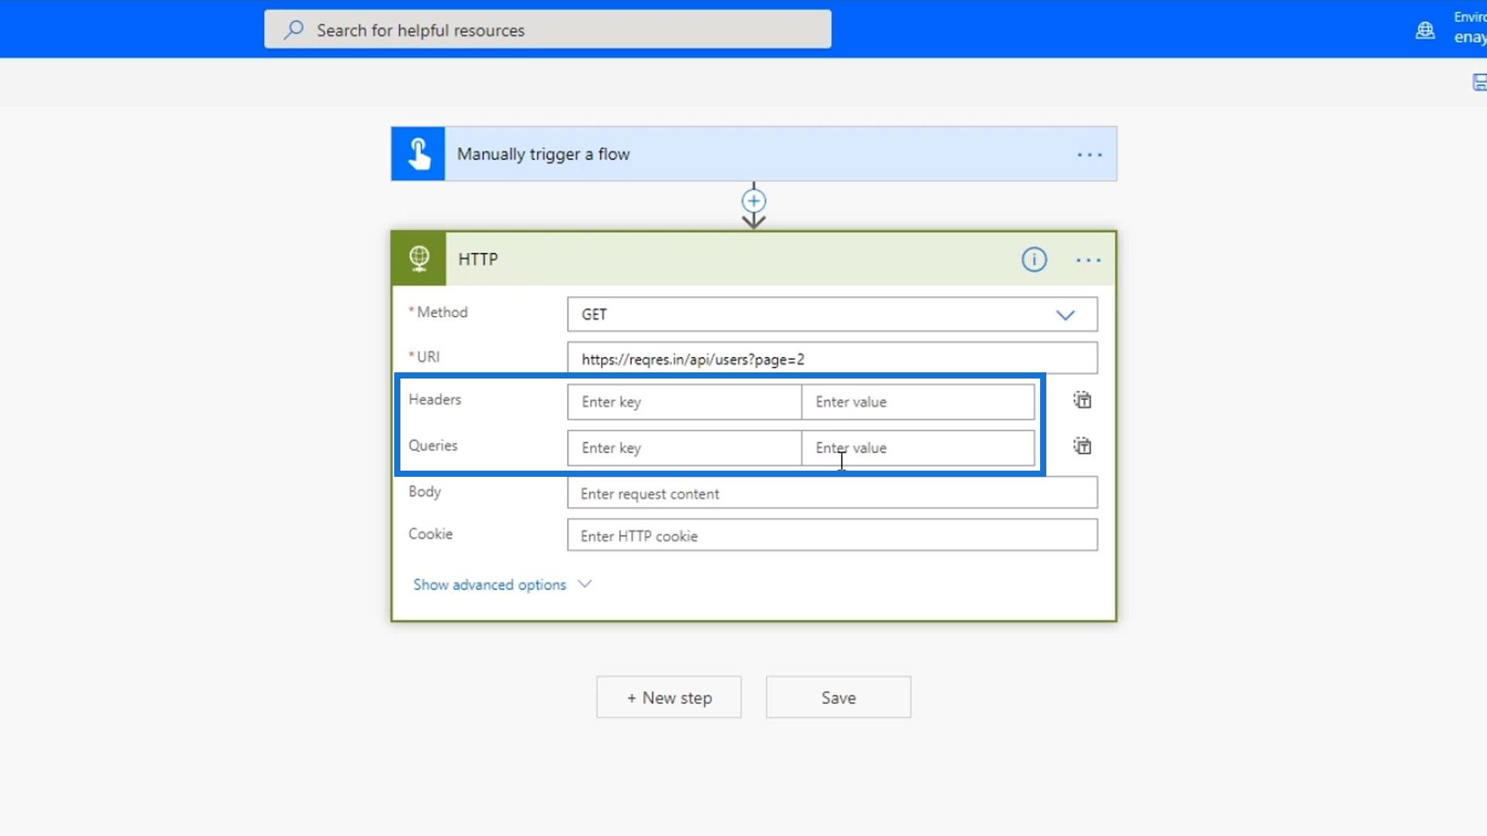Expand Show advanced options
Viewport: 1487px width, 836px height.
point(489,584)
